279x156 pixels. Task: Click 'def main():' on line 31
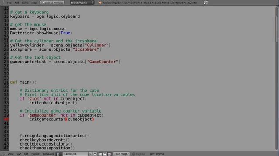[x=23, y=82]
